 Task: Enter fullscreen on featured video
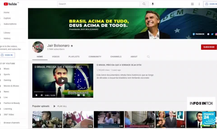tap(89, 95)
